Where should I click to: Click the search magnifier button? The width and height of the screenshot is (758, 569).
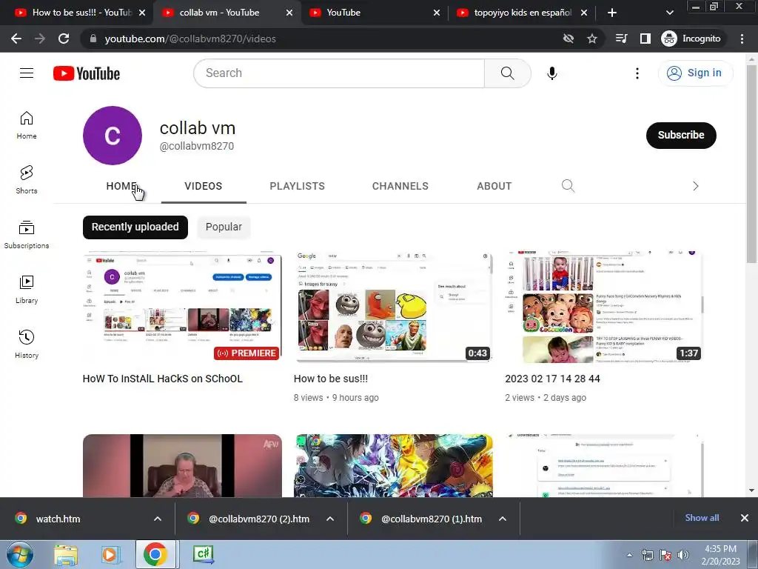point(507,73)
